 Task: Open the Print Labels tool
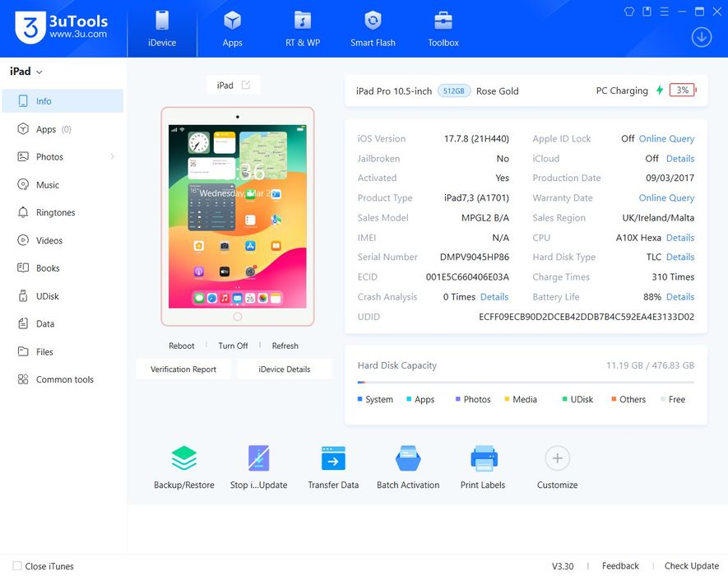(x=483, y=467)
